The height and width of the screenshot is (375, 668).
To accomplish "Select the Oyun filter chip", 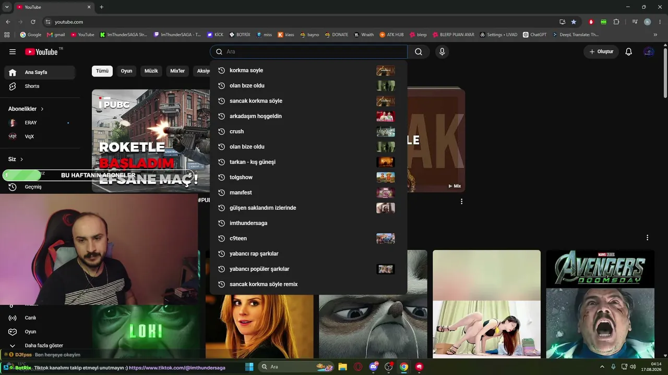I will (127, 71).
